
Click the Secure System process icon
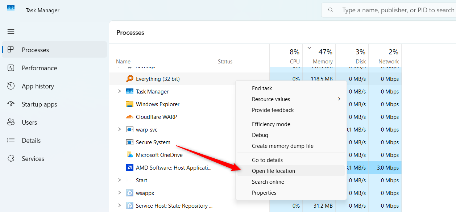pos(130,142)
